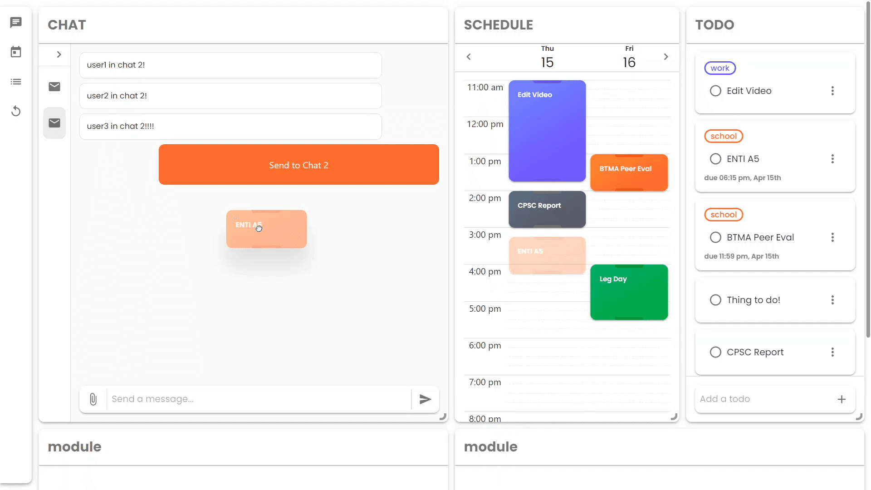Click the email/draft icon below undo

point(54,122)
